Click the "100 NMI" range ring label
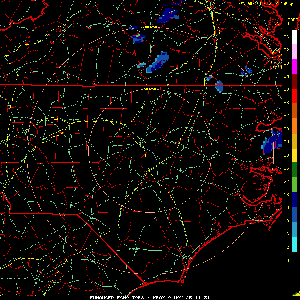Screen dimensions: 300x300 [x=150, y=27]
